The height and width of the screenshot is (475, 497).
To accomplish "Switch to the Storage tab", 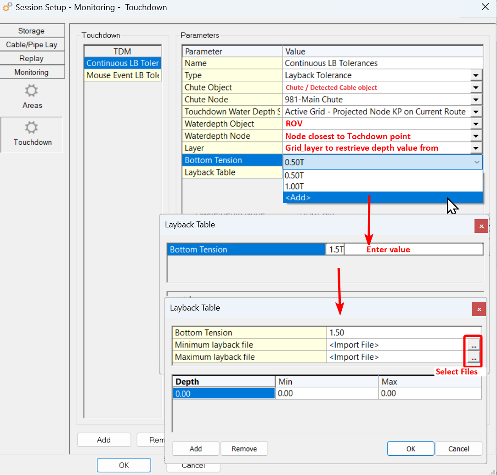I will (x=31, y=31).
